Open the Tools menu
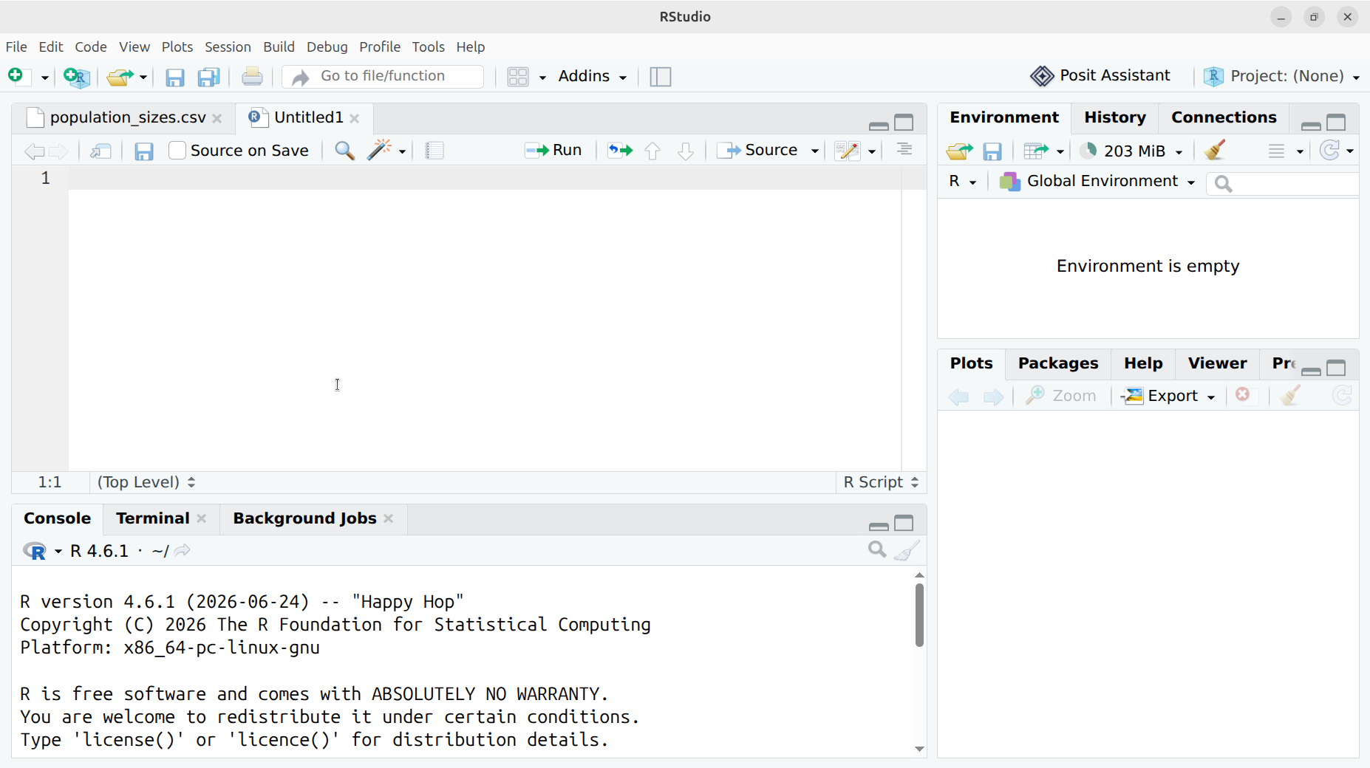1370x768 pixels. pos(428,47)
